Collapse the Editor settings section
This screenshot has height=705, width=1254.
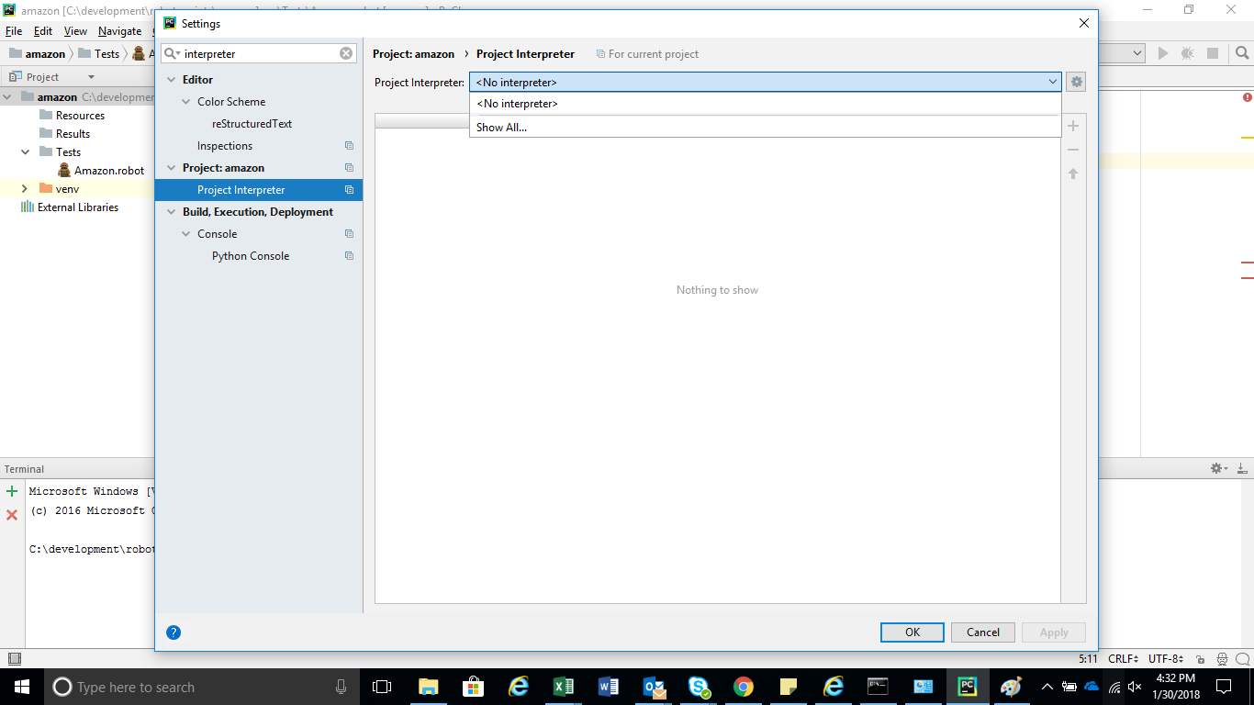171,80
